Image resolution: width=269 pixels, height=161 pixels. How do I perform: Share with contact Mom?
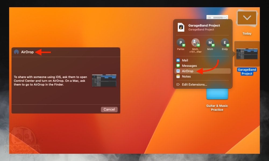pos(210,44)
